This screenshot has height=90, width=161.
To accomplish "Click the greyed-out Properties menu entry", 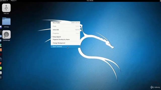I will (65, 33).
